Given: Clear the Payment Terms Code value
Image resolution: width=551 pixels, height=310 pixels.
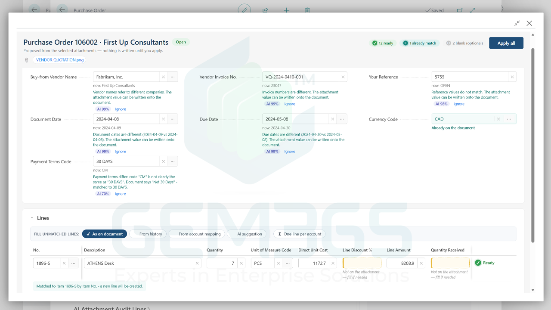Looking at the screenshot, I should click(x=163, y=161).
